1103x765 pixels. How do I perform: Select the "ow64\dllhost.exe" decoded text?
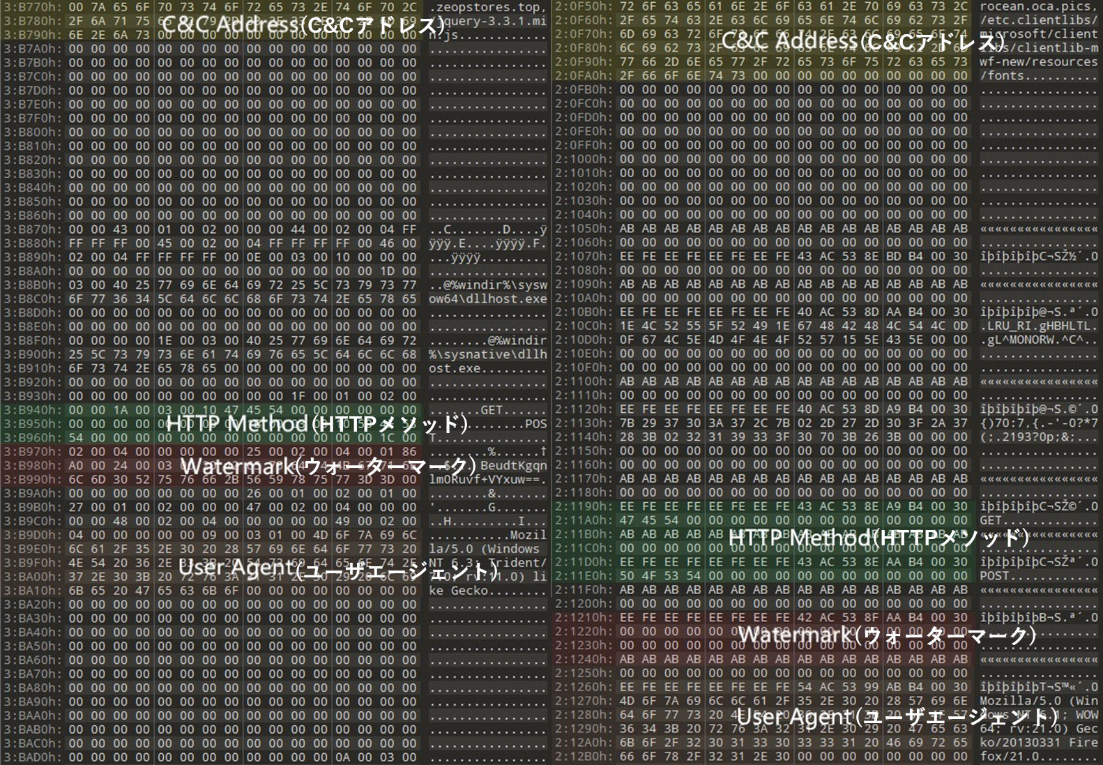tap(487, 298)
